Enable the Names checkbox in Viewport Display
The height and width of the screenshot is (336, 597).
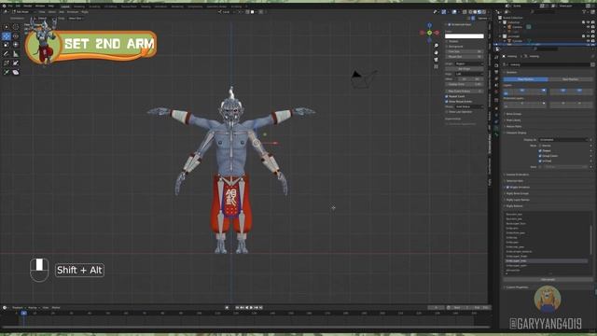(x=540, y=146)
